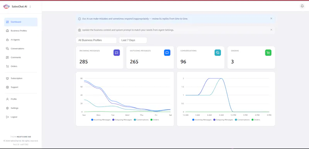The height and width of the screenshot is (149, 309).
Task: Toggle Outgoing Messages legend in weekly chart
Action: pyautogui.click(x=122, y=120)
